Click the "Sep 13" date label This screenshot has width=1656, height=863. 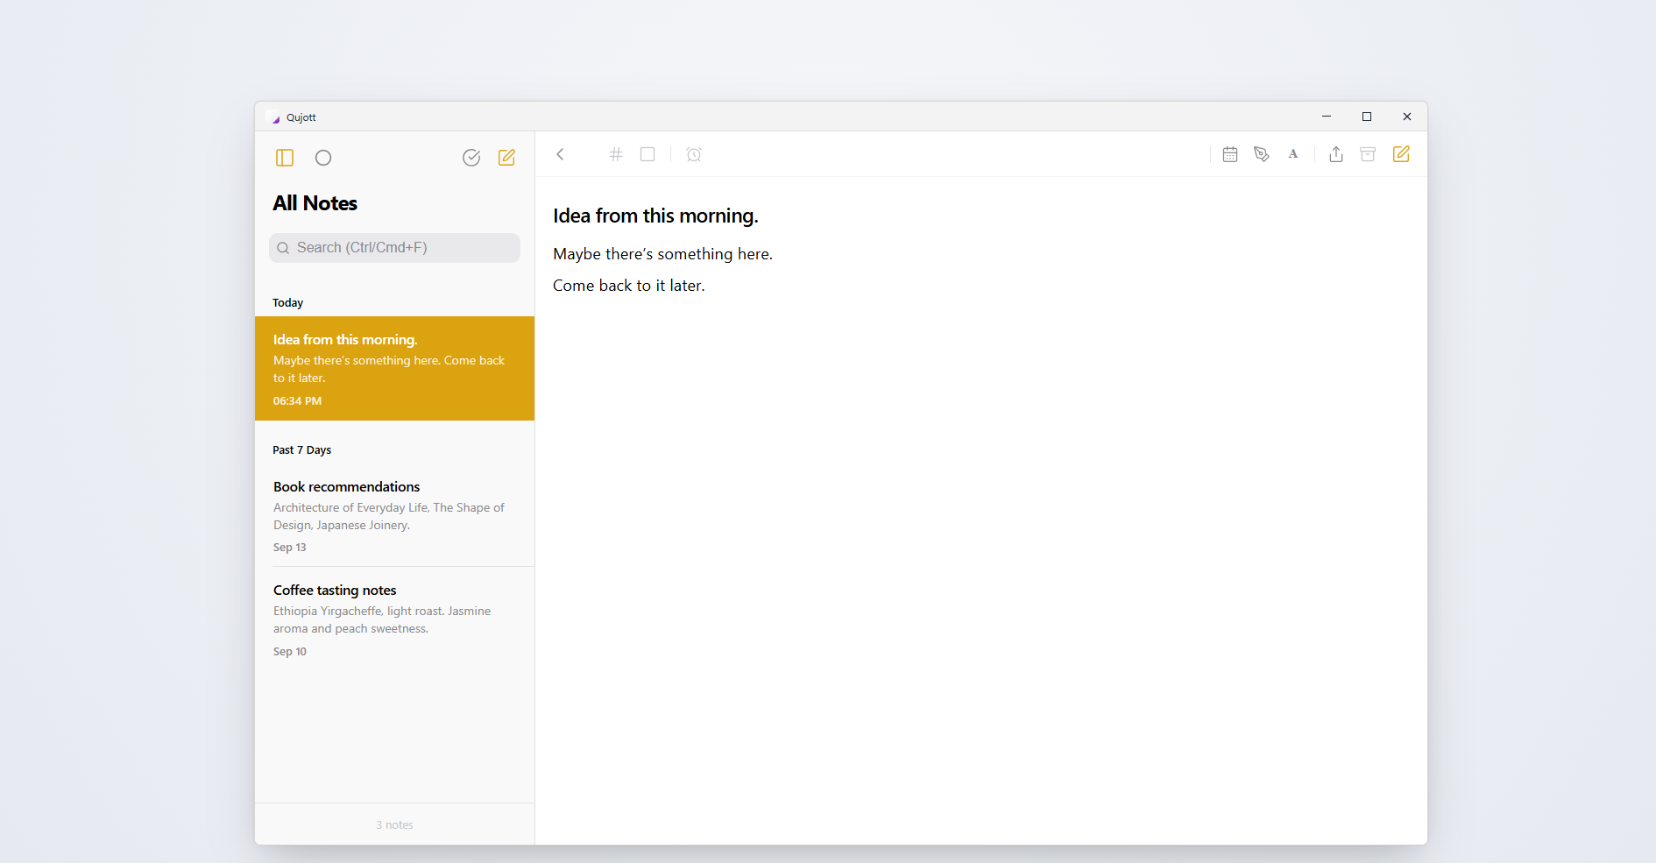coord(289,548)
